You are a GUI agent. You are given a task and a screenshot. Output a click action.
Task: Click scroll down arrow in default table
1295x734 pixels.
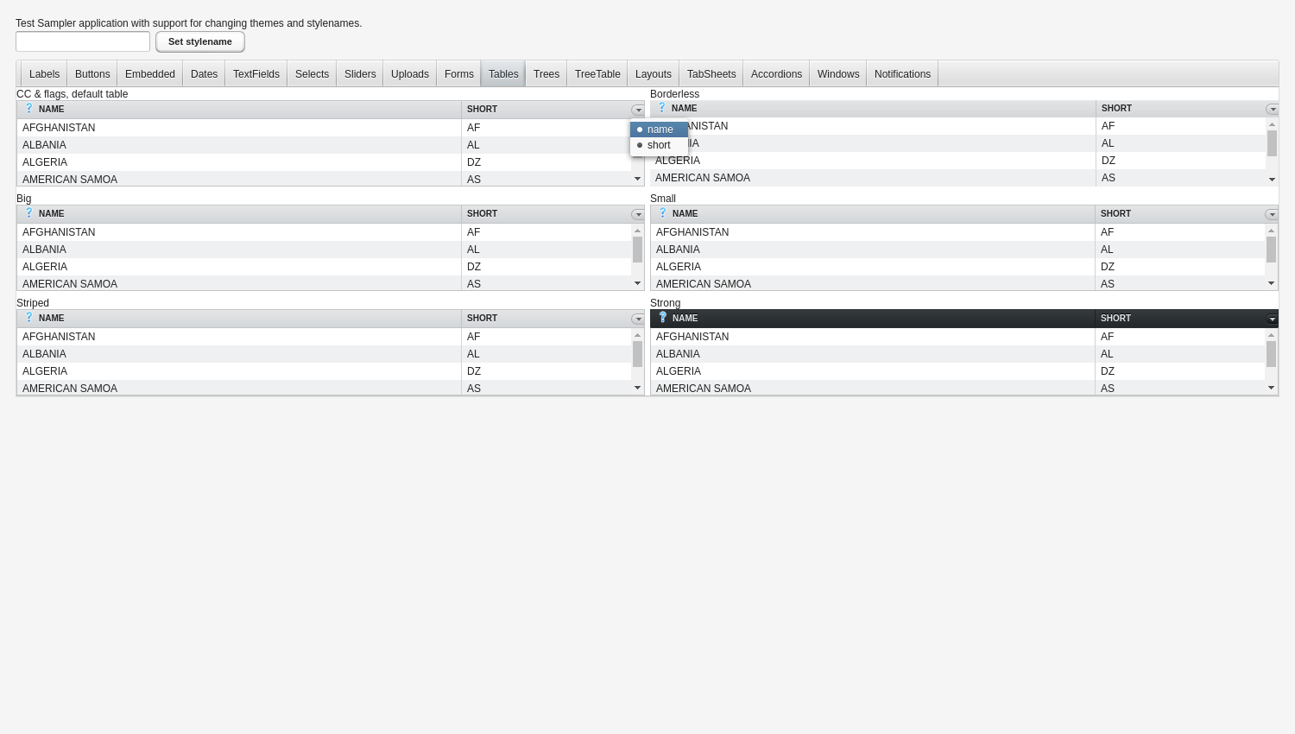click(x=637, y=179)
